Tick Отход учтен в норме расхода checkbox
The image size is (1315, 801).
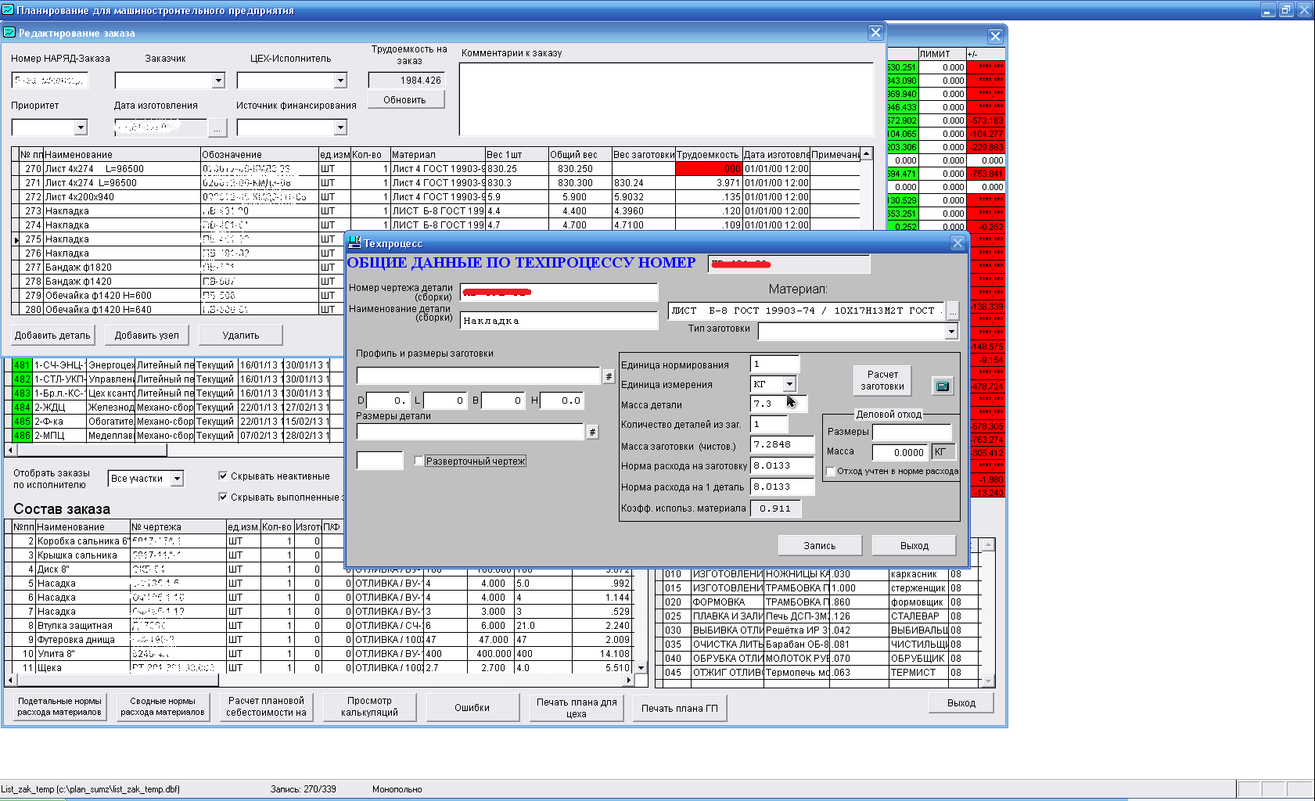tap(831, 471)
